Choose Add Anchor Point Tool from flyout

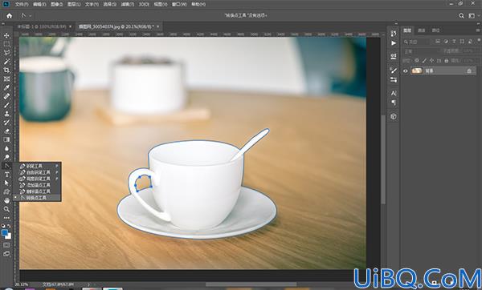[38, 185]
